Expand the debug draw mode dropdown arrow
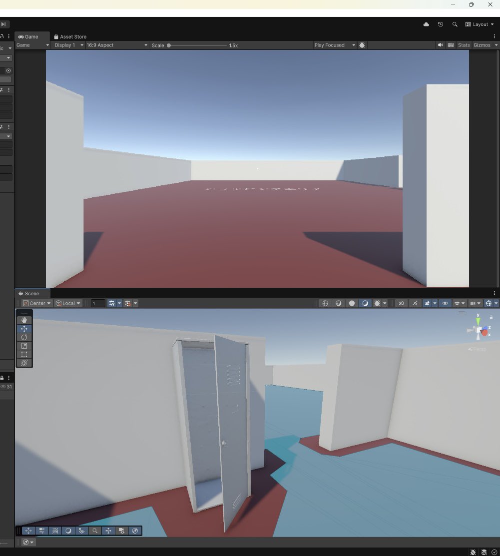The height and width of the screenshot is (556, 500). (x=385, y=303)
